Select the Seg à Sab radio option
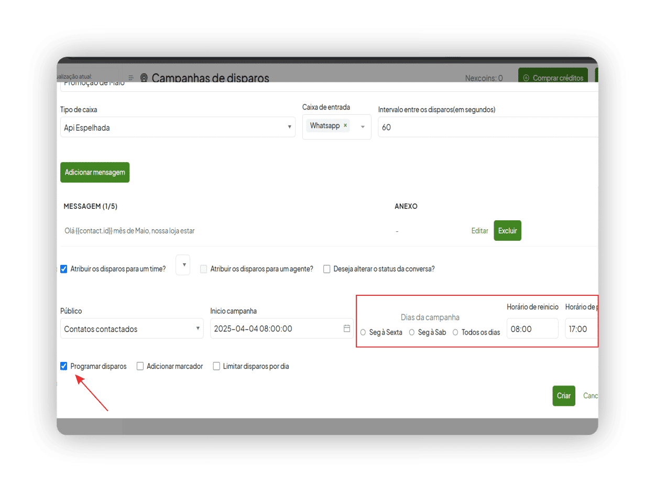This screenshot has width=655, height=492. pos(412,333)
